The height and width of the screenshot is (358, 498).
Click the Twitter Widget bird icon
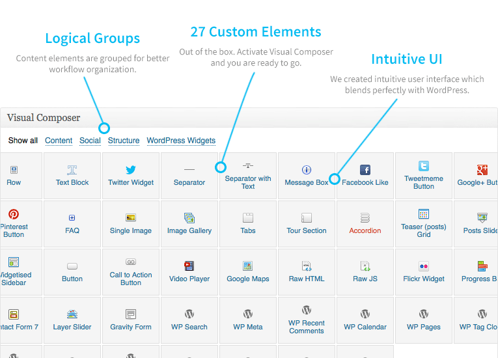(131, 170)
